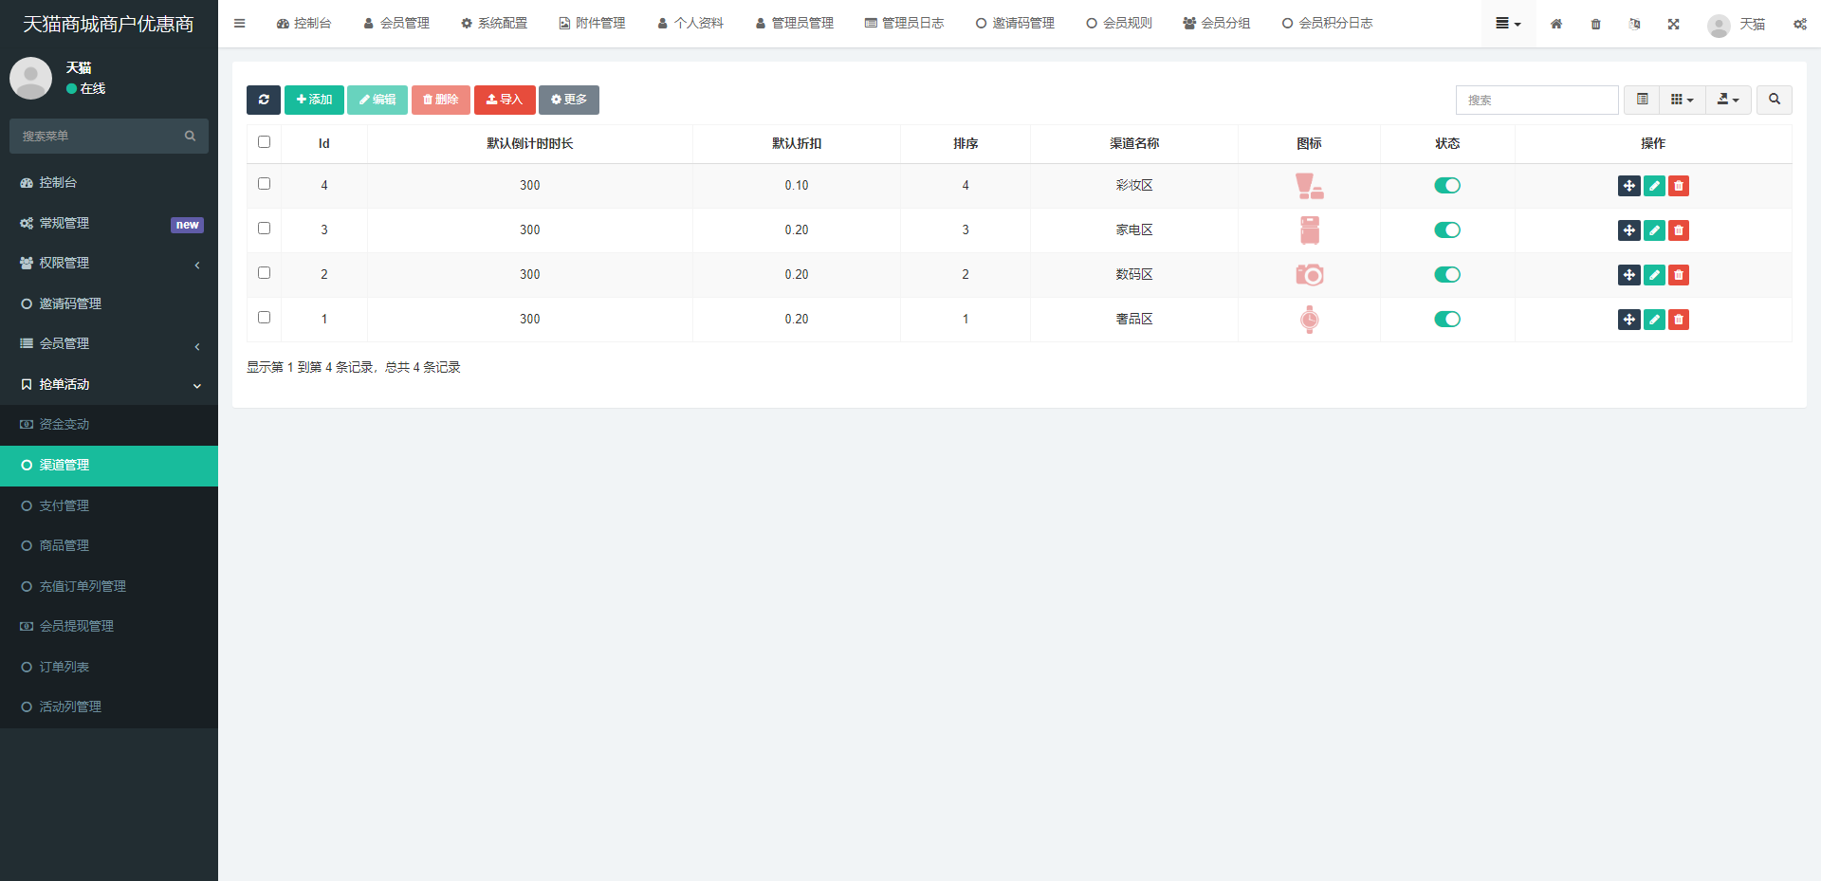The image size is (1821, 881).
Task: Enter fullscreen using the expand icon
Action: point(1673,24)
